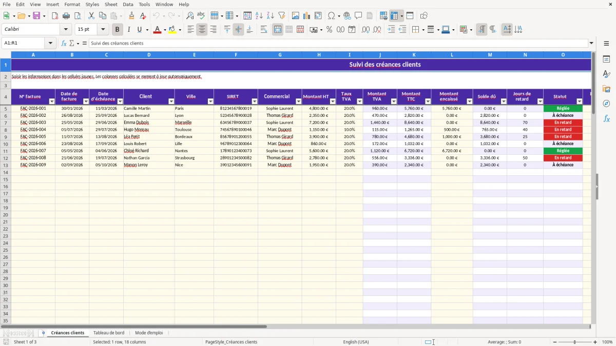Format cells as percent
The width and height of the screenshot is (616, 346).
point(329,30)
